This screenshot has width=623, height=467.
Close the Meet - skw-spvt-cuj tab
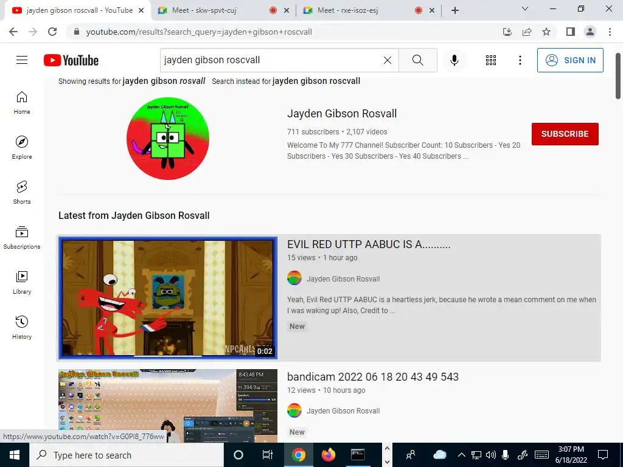click(x=287, y=11)
